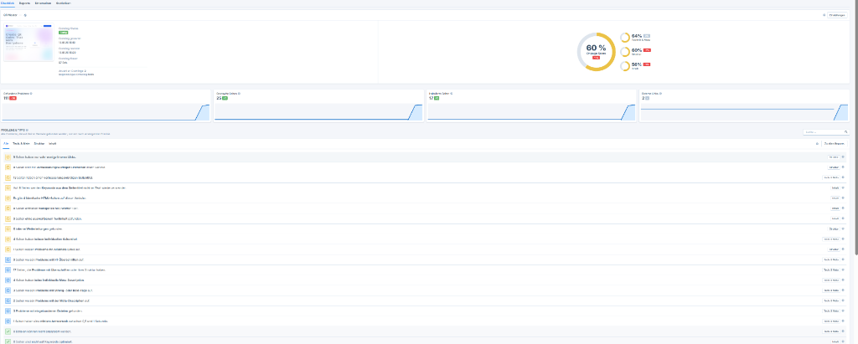The image size is (858, 344).
Task: Click the info icon beside Externe Links
Action: [x=661, y=93]
